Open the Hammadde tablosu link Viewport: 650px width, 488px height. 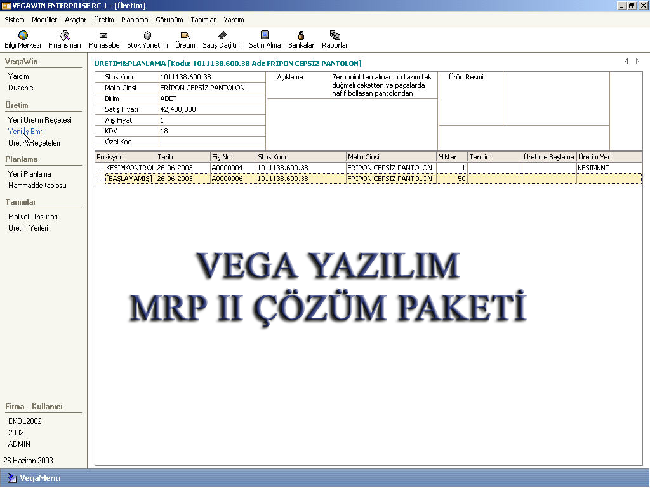[x=37, y=186]
